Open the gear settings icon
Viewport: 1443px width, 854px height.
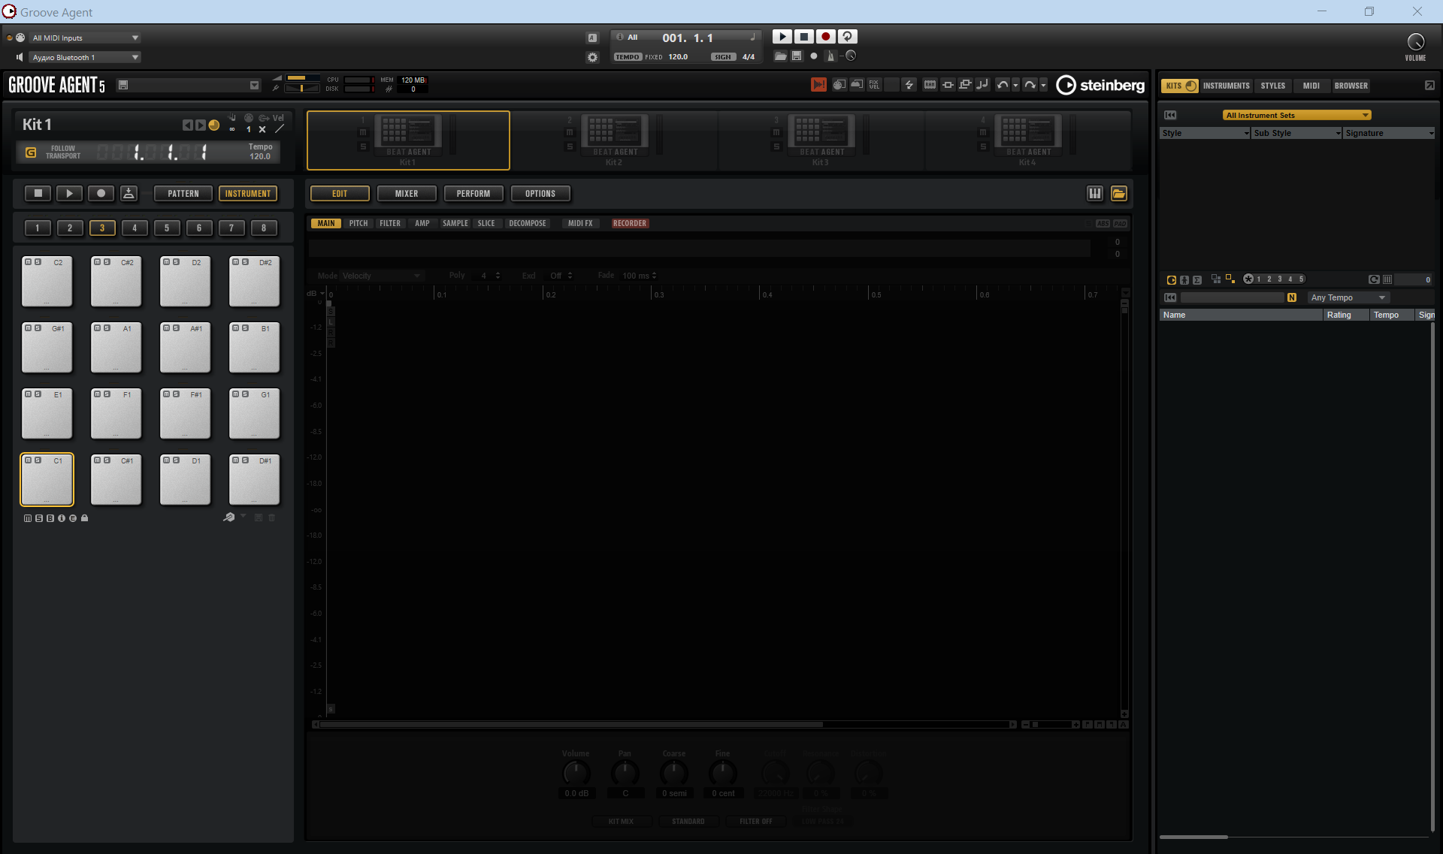[x=592, y=57]
